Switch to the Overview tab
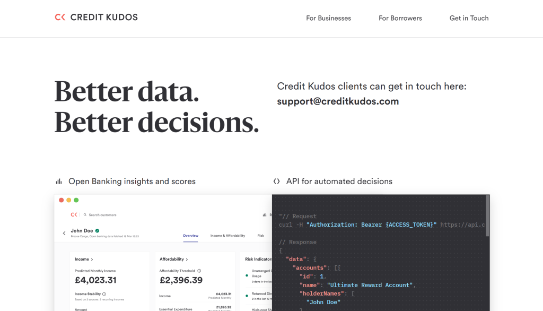 pyautogui.click(x=190, y=236)
